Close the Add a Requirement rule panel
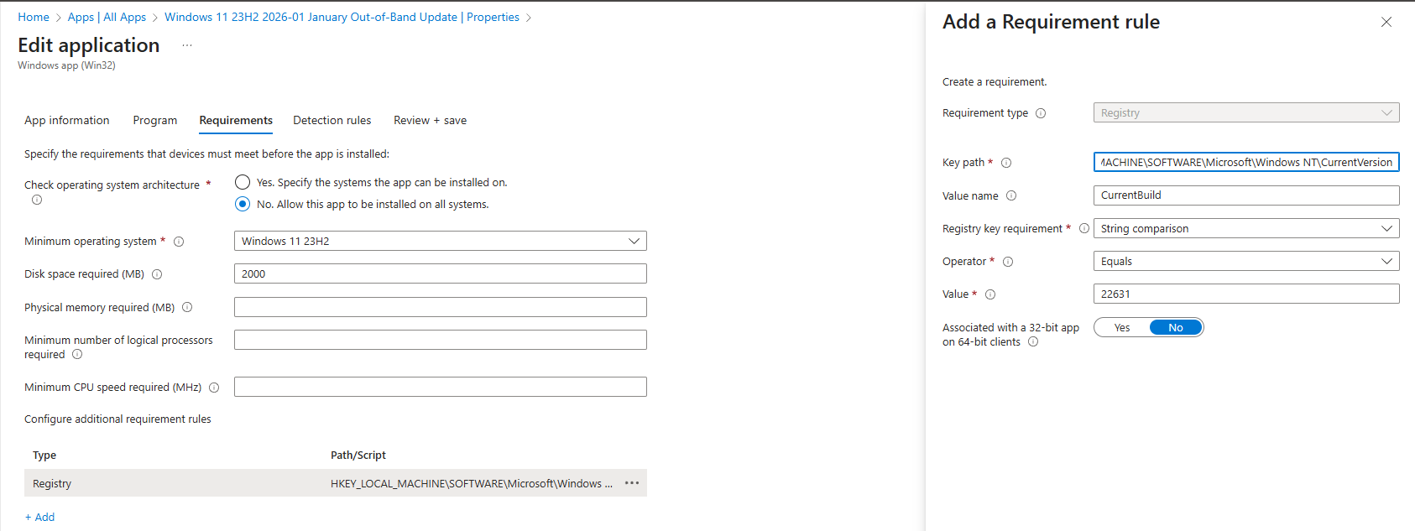 [1386, 22]
